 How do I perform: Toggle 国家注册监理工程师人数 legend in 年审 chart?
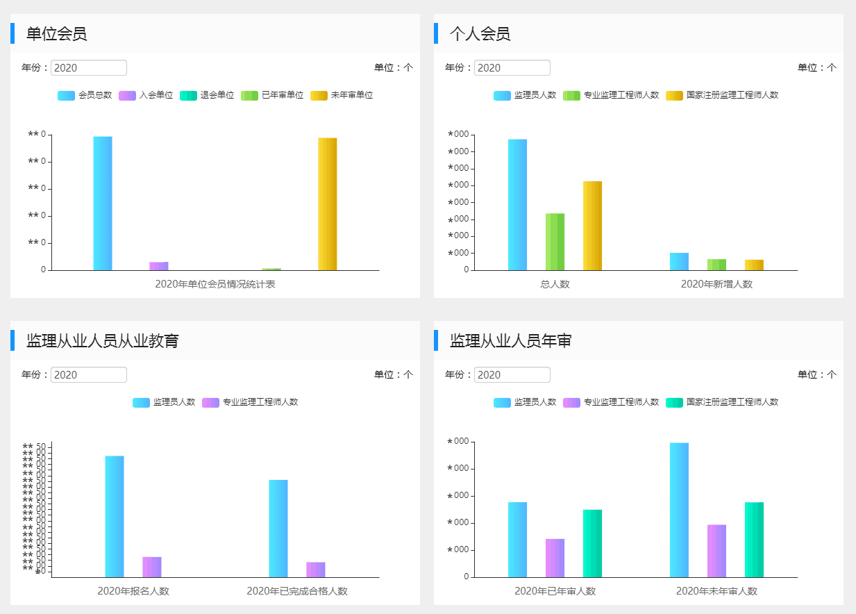(x=722, y=402)
